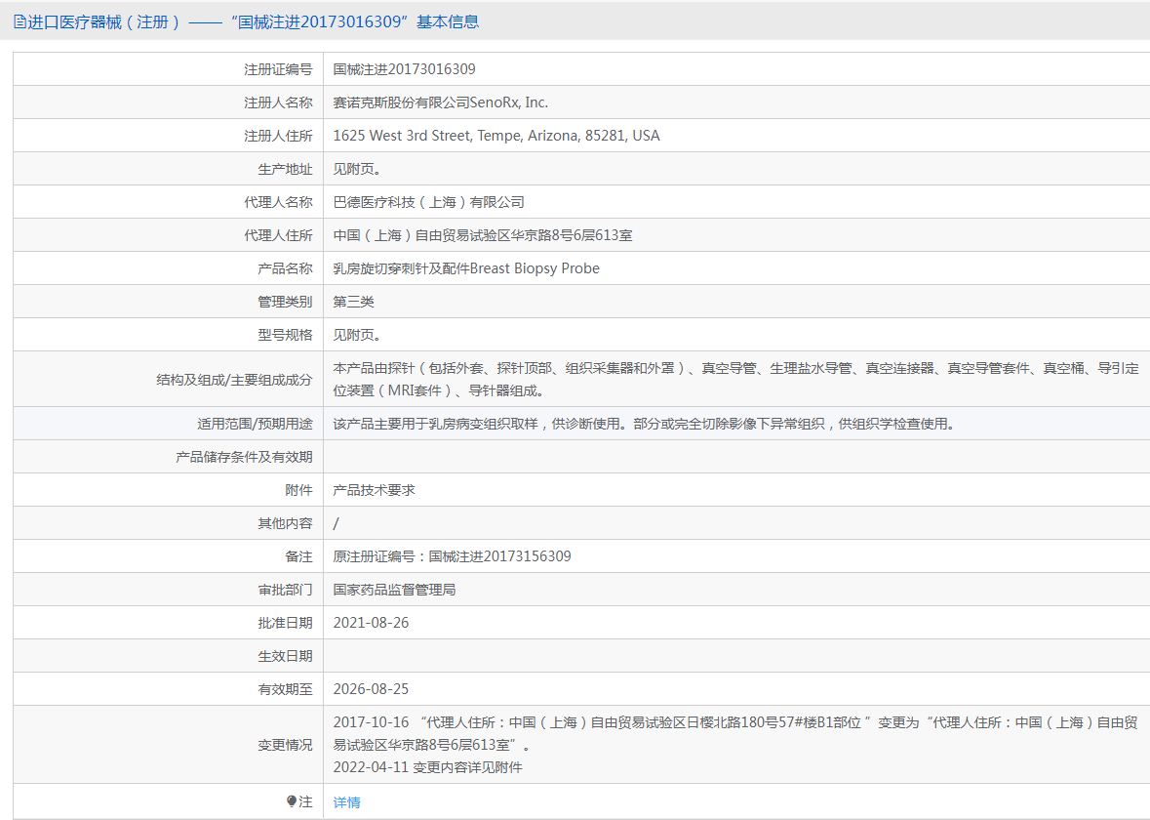Click the 注册证编号 label

coord(278,69)
